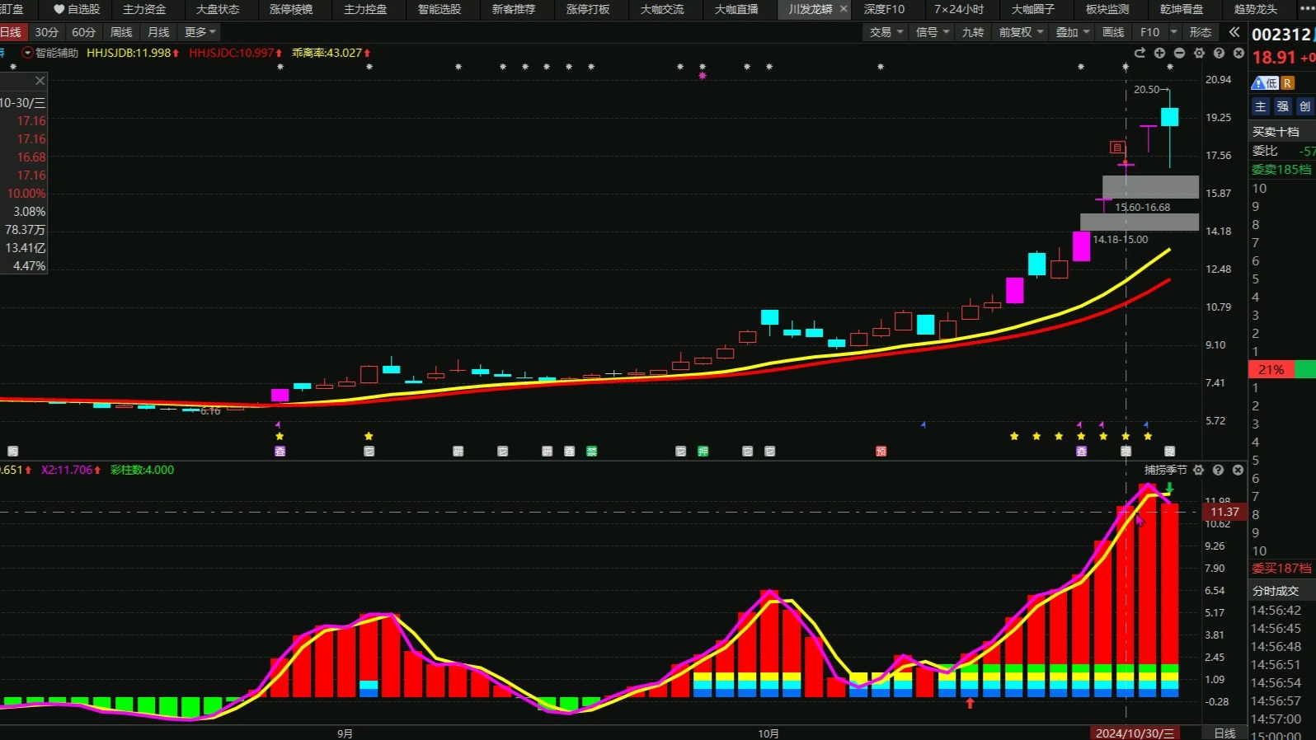The height and width of the screenshot is (740, 1316).
Task: Switch to the 涨停打板 tab
Action: tap(588, 9)
